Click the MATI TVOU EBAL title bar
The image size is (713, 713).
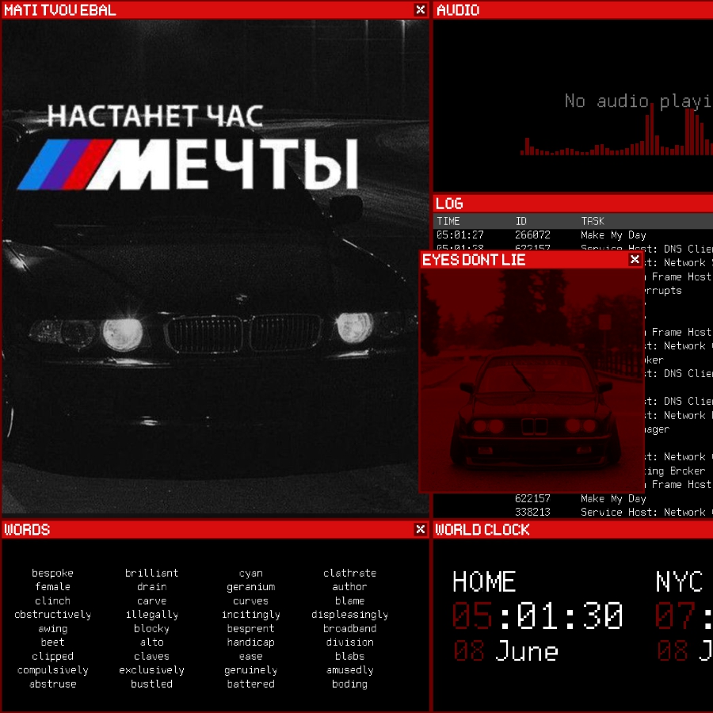click(215, 10)
